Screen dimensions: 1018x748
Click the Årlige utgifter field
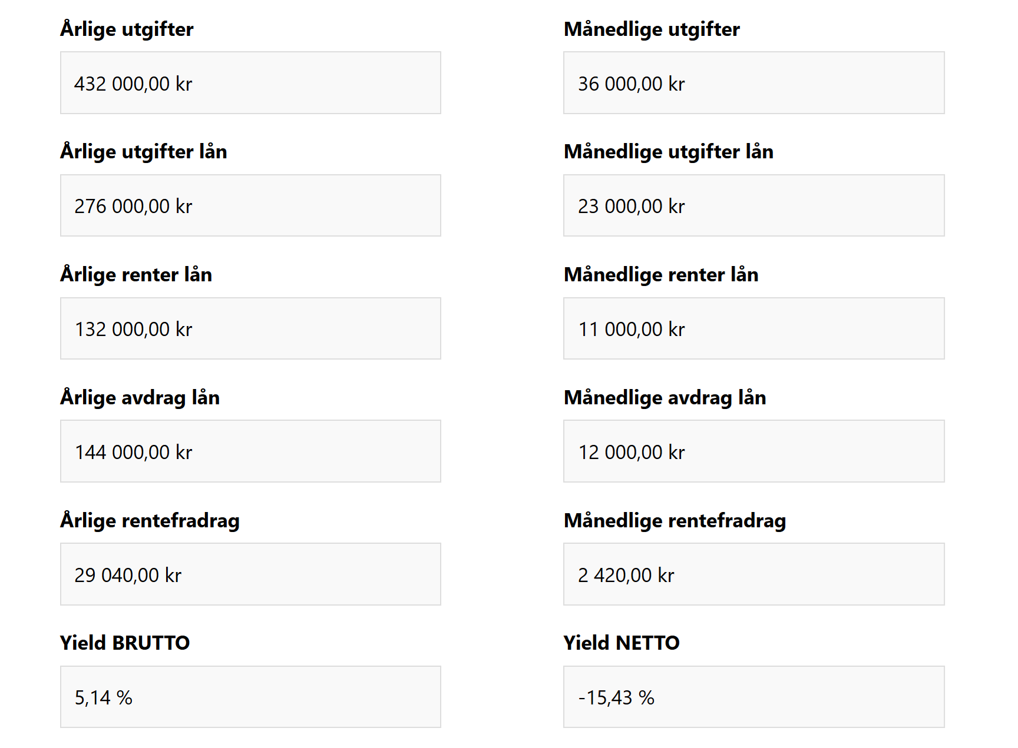[250, 83]
